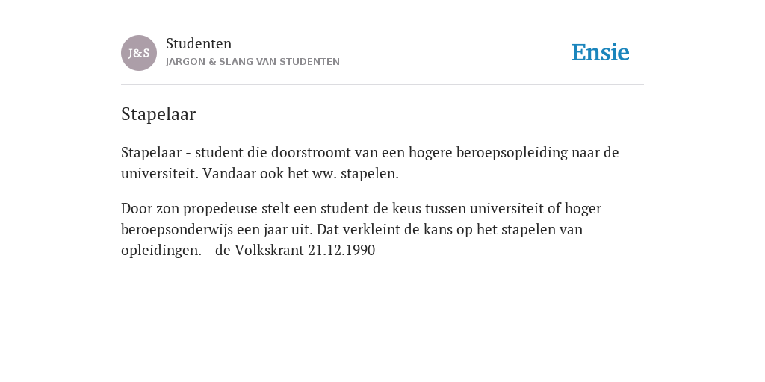The height and width of the screenshot is (382, 765).
Task: Click the J&S round avatar icon
Action: click(x=138, y=53)
